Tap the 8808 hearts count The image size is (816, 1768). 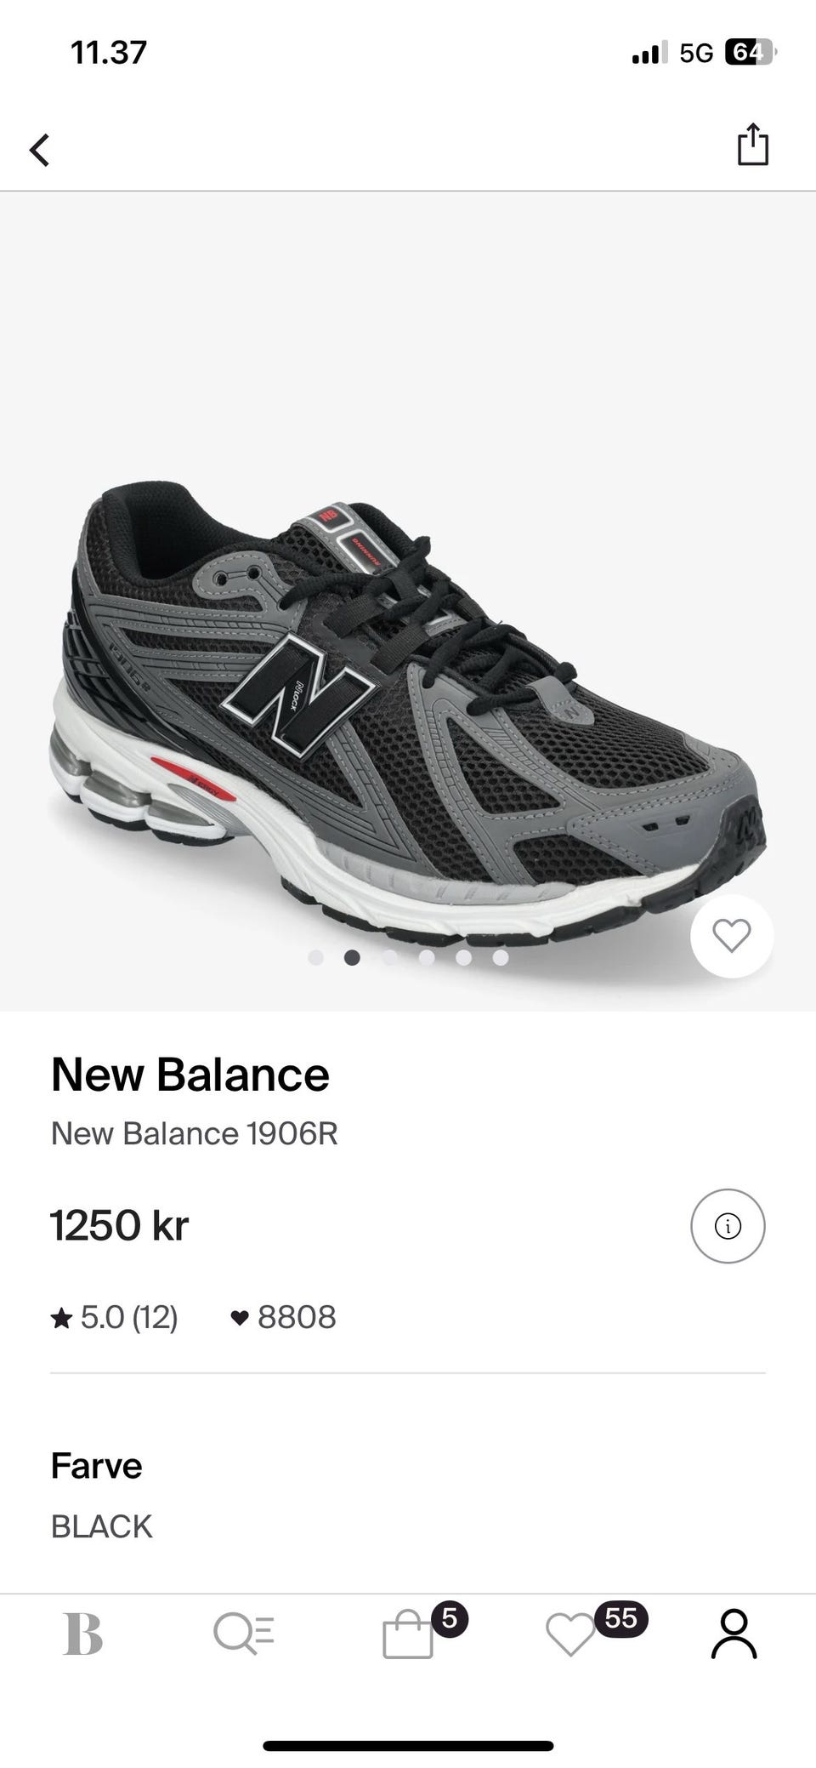click(x=284, y=1318)
